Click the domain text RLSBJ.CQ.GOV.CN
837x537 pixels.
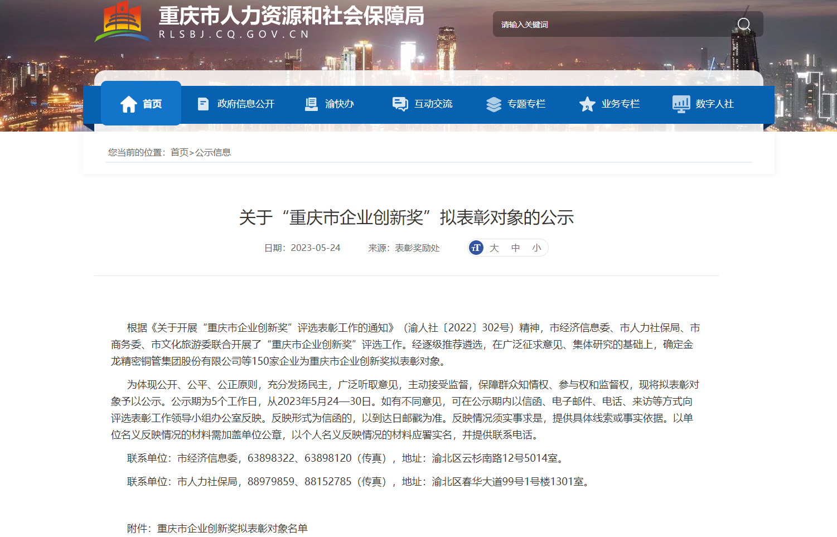coord(234,35)
